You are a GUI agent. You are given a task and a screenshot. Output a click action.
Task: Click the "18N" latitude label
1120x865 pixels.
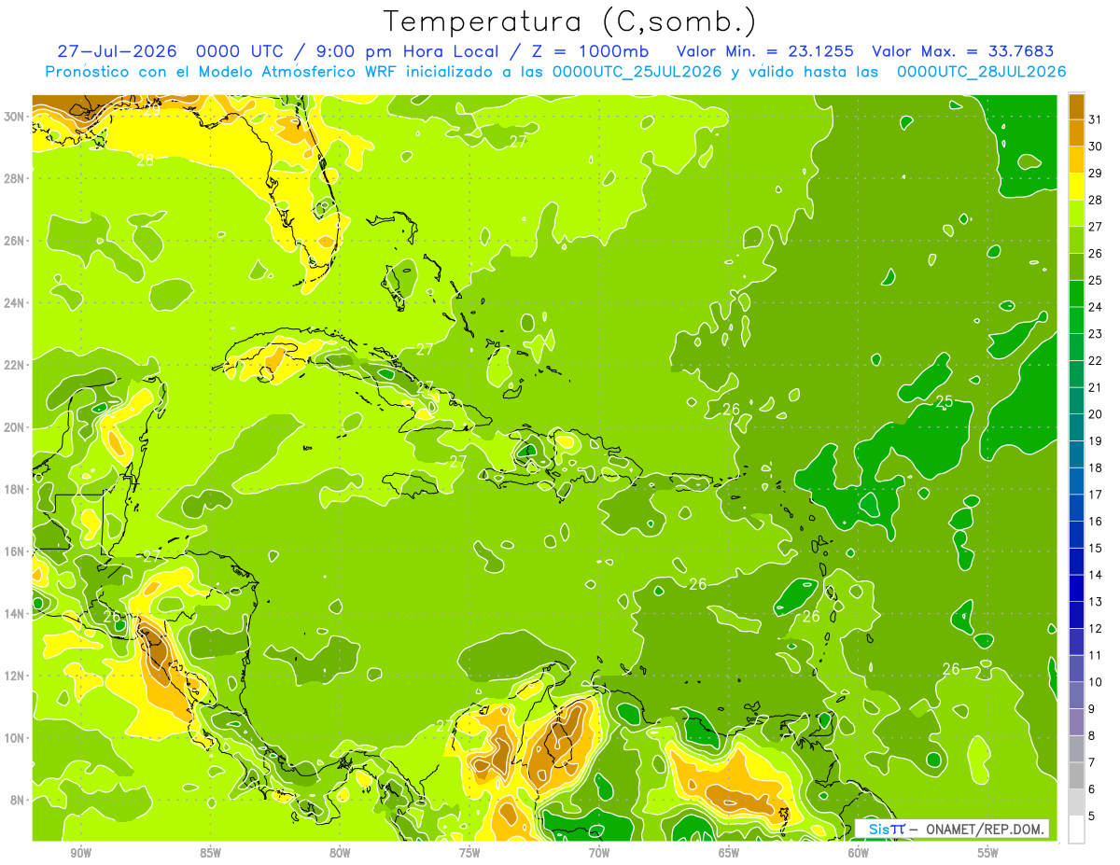coord(15,489)
